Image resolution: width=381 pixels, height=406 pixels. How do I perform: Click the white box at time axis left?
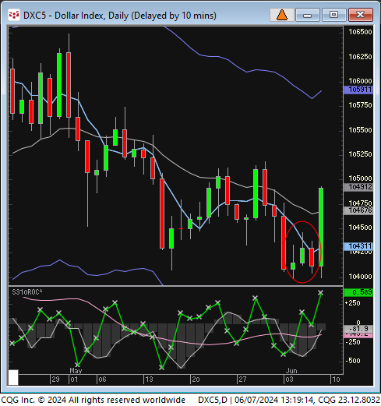(13, 377)
